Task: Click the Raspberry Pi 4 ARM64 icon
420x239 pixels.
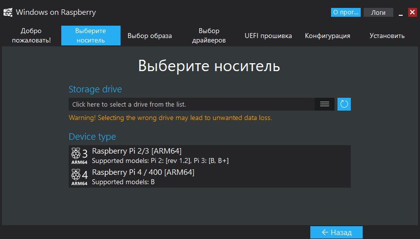Action: coord(80,177)
